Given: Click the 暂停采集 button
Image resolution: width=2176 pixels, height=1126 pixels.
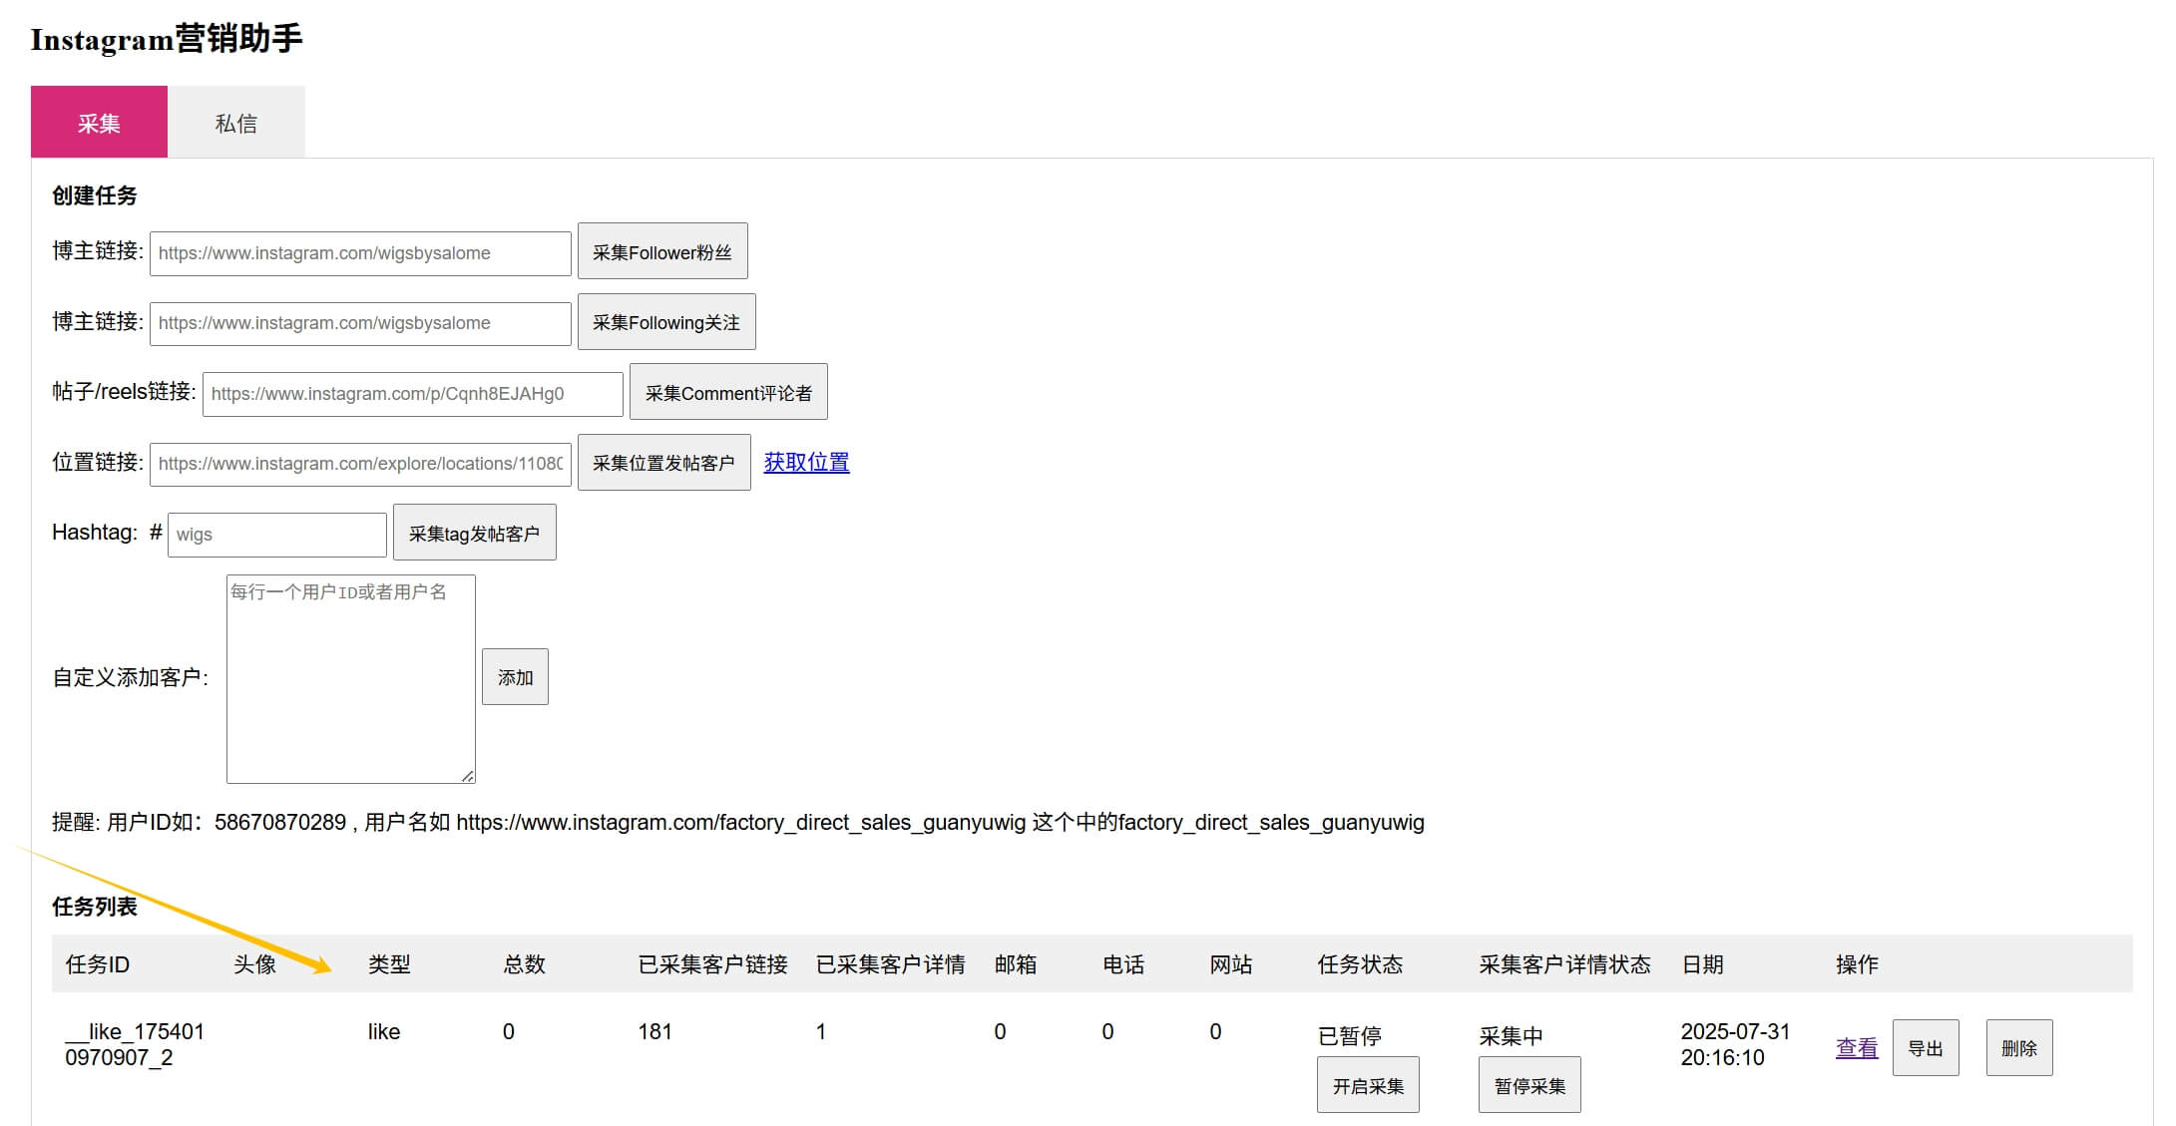Looking at the screenshot, I should 1529,1085.
